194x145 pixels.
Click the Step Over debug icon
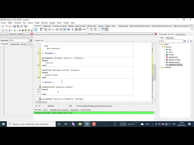point(29,30)
